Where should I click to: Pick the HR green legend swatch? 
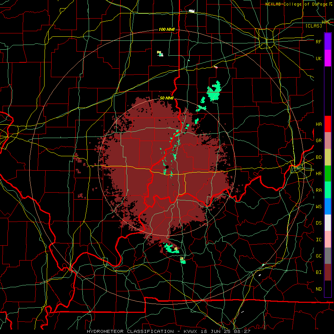328,174
